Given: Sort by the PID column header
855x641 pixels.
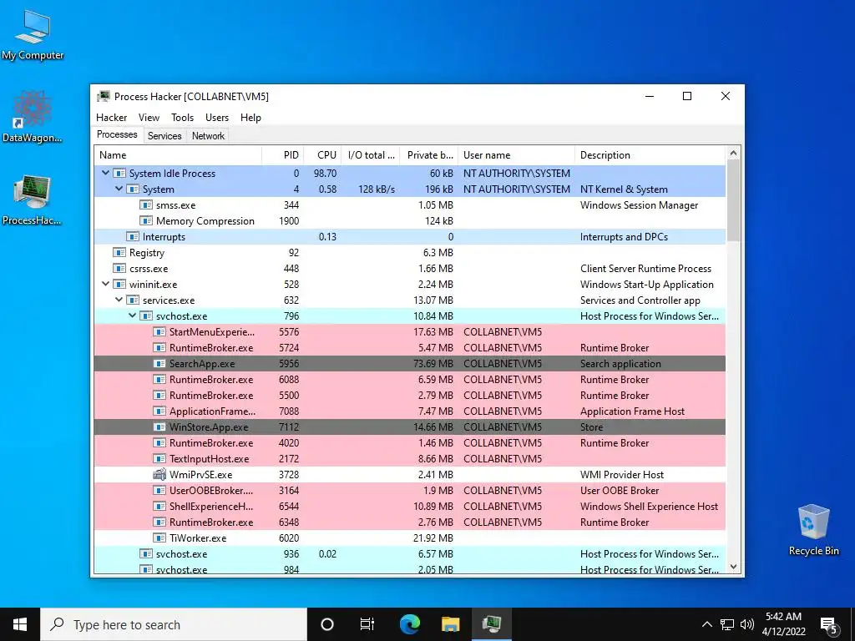Looking at the screenshot, I should click(283, 154).
